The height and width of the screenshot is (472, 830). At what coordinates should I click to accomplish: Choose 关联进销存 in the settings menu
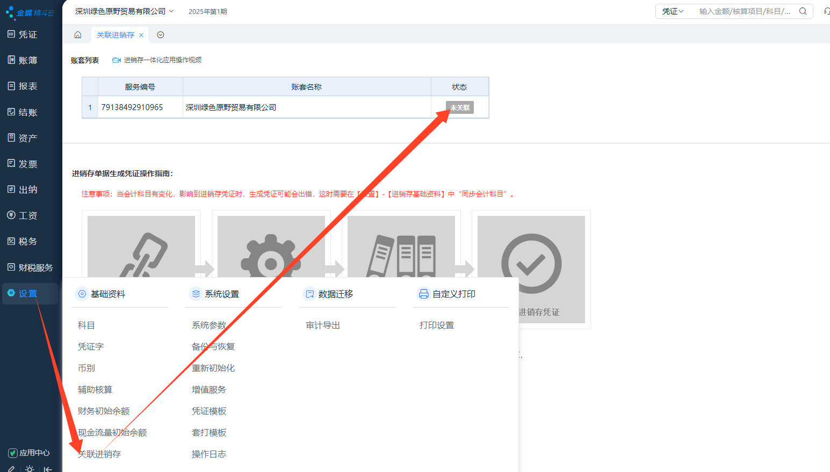point(99,454)
